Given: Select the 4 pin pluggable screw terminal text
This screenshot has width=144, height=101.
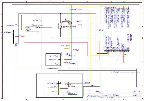Looking at the screenshot, I should pos(125,72).
